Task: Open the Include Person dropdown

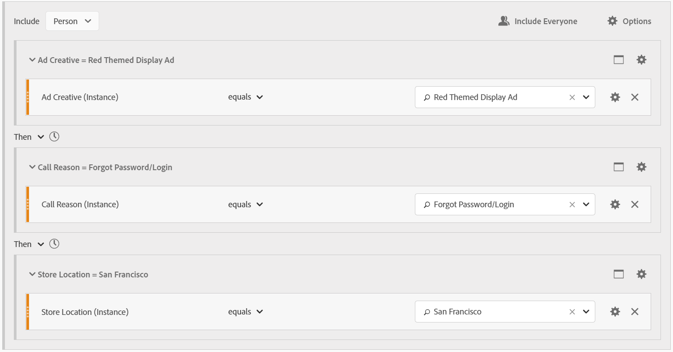Action: (x=72, y=21)
